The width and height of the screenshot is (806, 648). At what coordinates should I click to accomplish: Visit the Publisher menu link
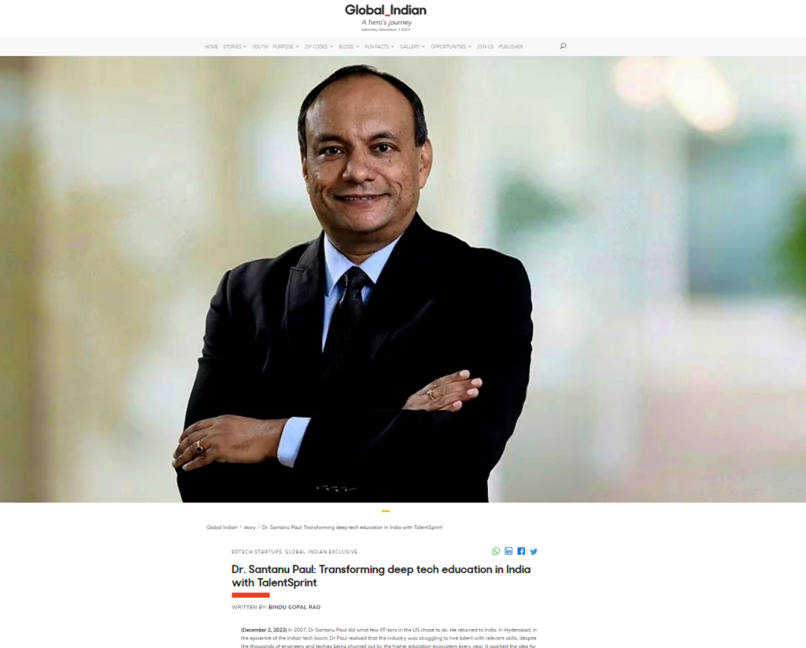510,46
